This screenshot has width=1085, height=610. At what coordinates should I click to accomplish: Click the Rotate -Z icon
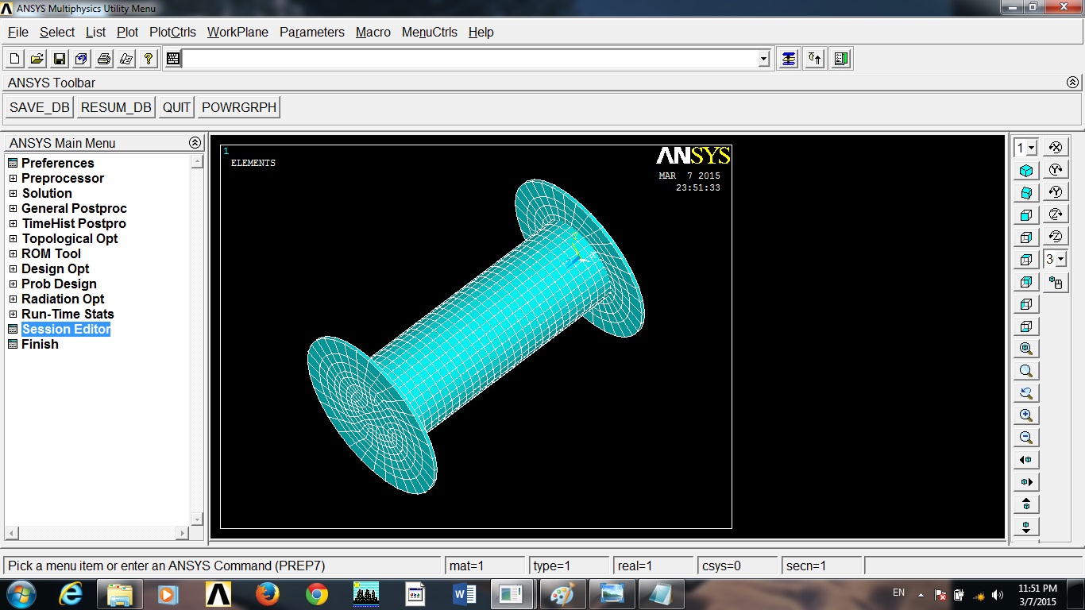(x=1056, y=237)
